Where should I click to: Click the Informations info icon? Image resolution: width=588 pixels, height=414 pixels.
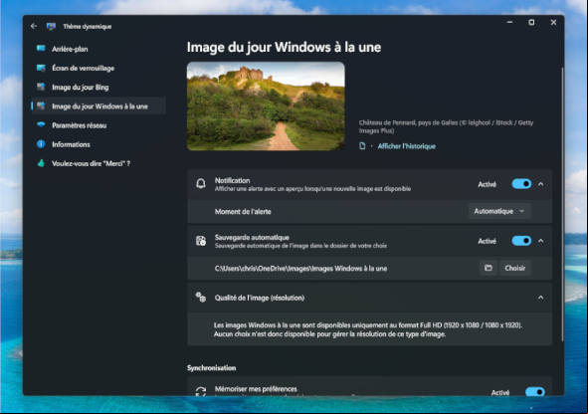coord(41,144)
